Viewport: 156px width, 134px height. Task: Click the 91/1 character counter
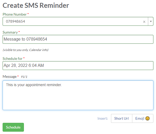coord(24,77)
